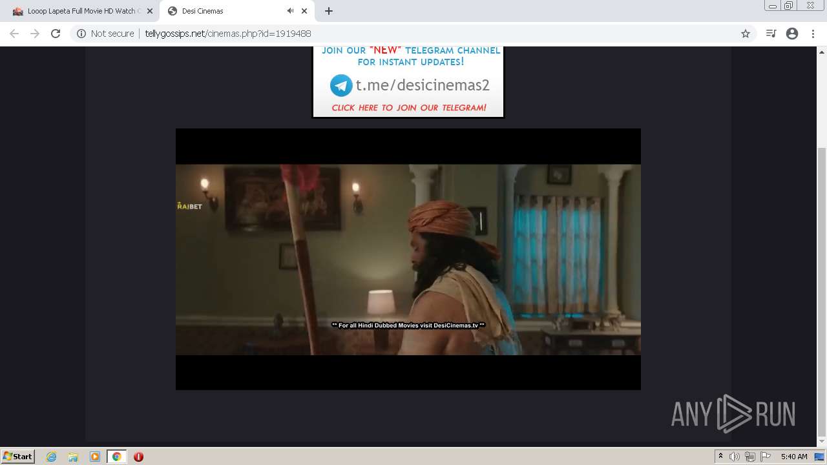Viewport: 827px width, 465px height.
Task: Restore down the Chrome window
Action: (x=789, y=5)
